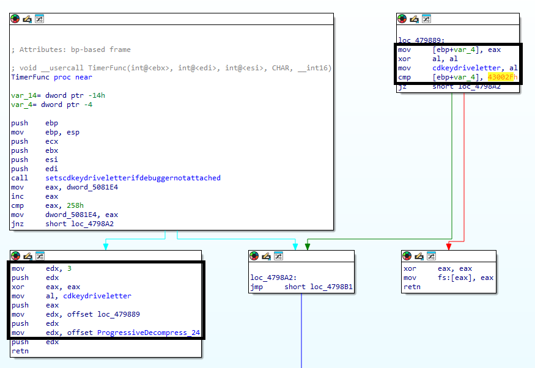Viewport: 535px width, 368px height.
Task: Click the 'loc_479889:' label
Action: (421, 40)
